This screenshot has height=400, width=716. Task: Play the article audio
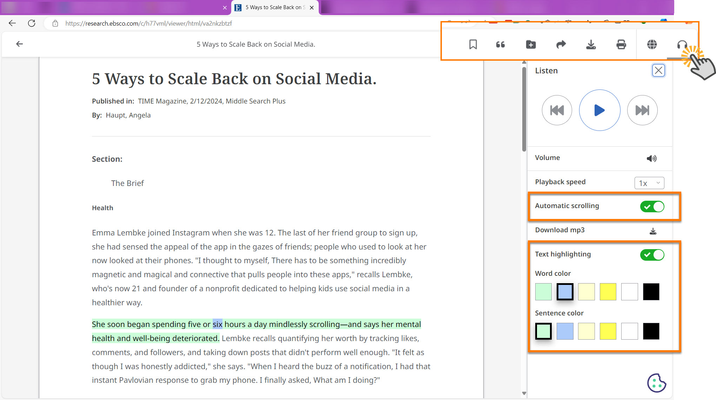[x=599, y=110]
